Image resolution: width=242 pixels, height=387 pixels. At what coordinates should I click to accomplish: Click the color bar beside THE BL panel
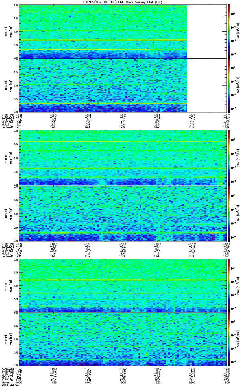tap(229, 285)
